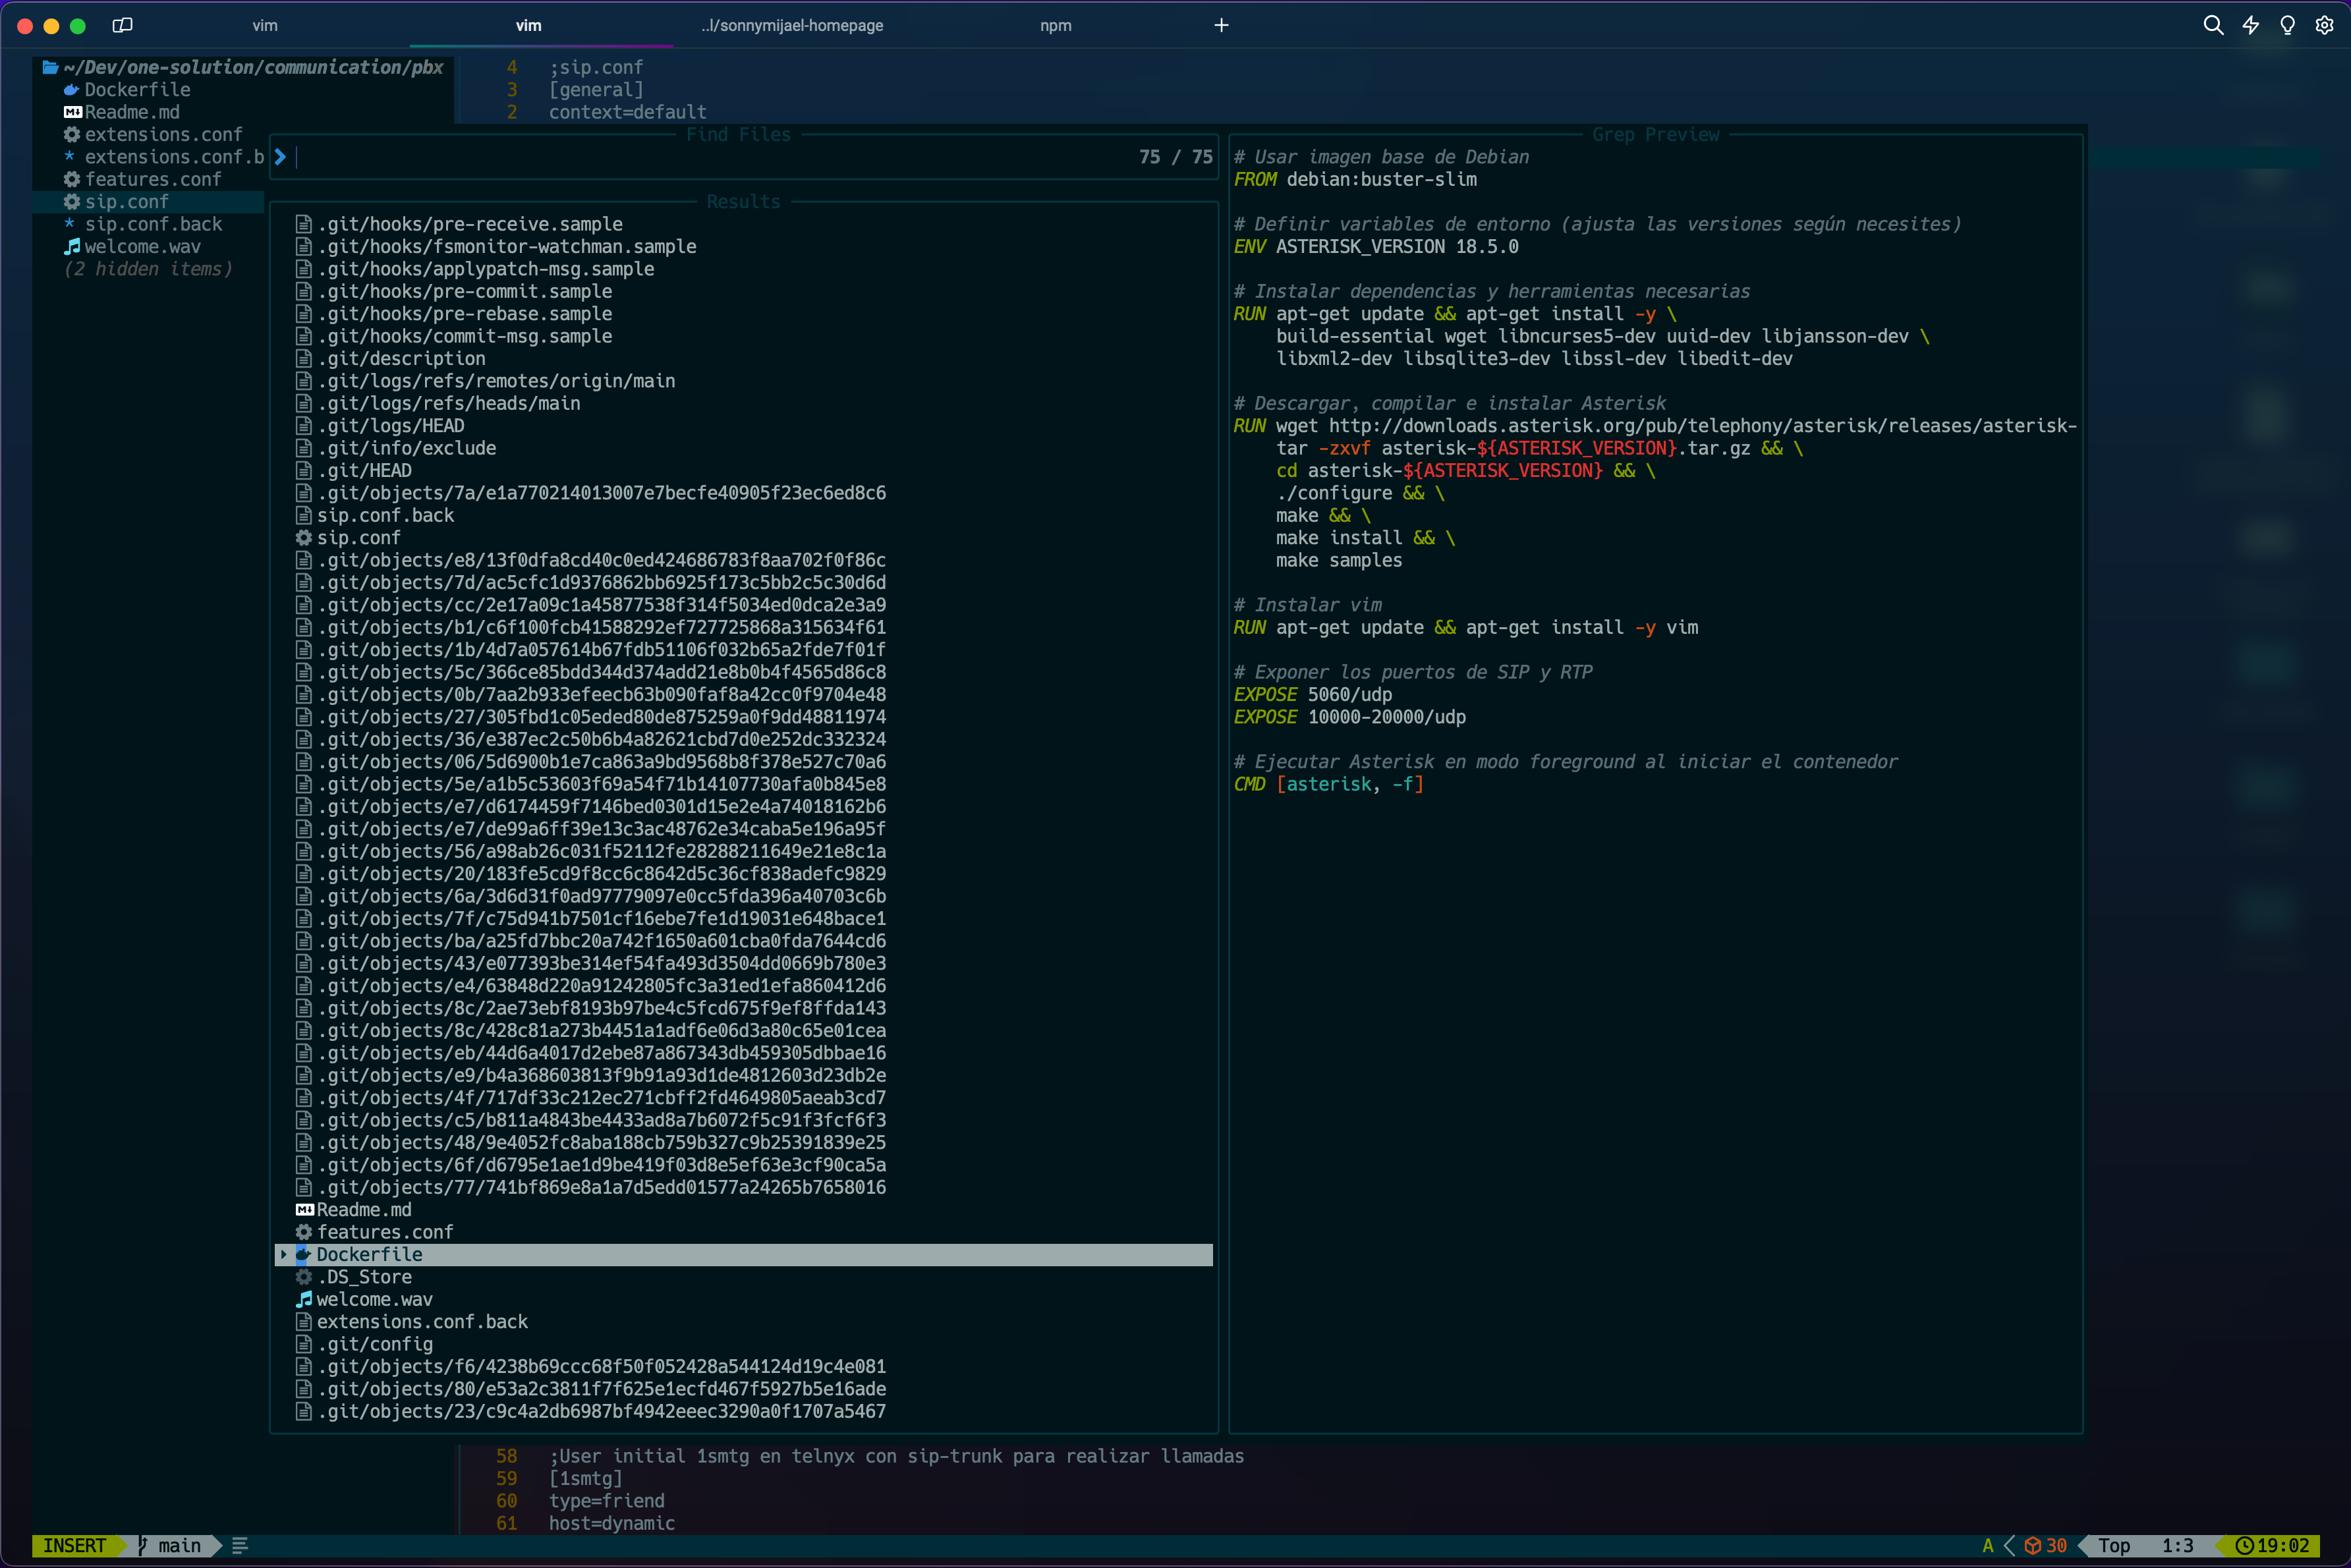Open terminal settings gear icon
The image size is (2351, 1568).
coord(2324,25)
